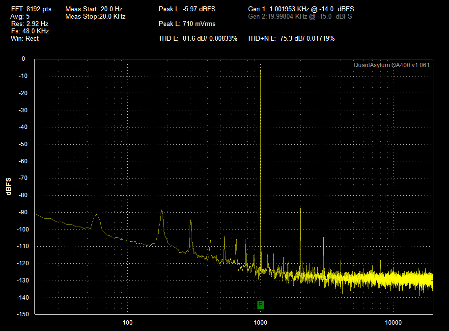Click the Res: 2.92 Hz readout
Image resolution: width=449 pixels, height=331 pixels.
tap(30, 24)
